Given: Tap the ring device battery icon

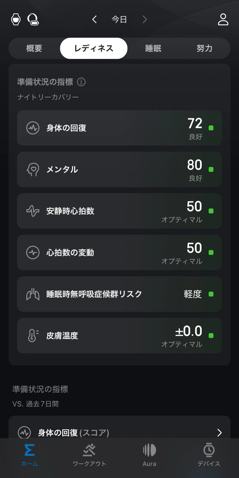Looking at the screenshot, I should click(x=33, y=19).
